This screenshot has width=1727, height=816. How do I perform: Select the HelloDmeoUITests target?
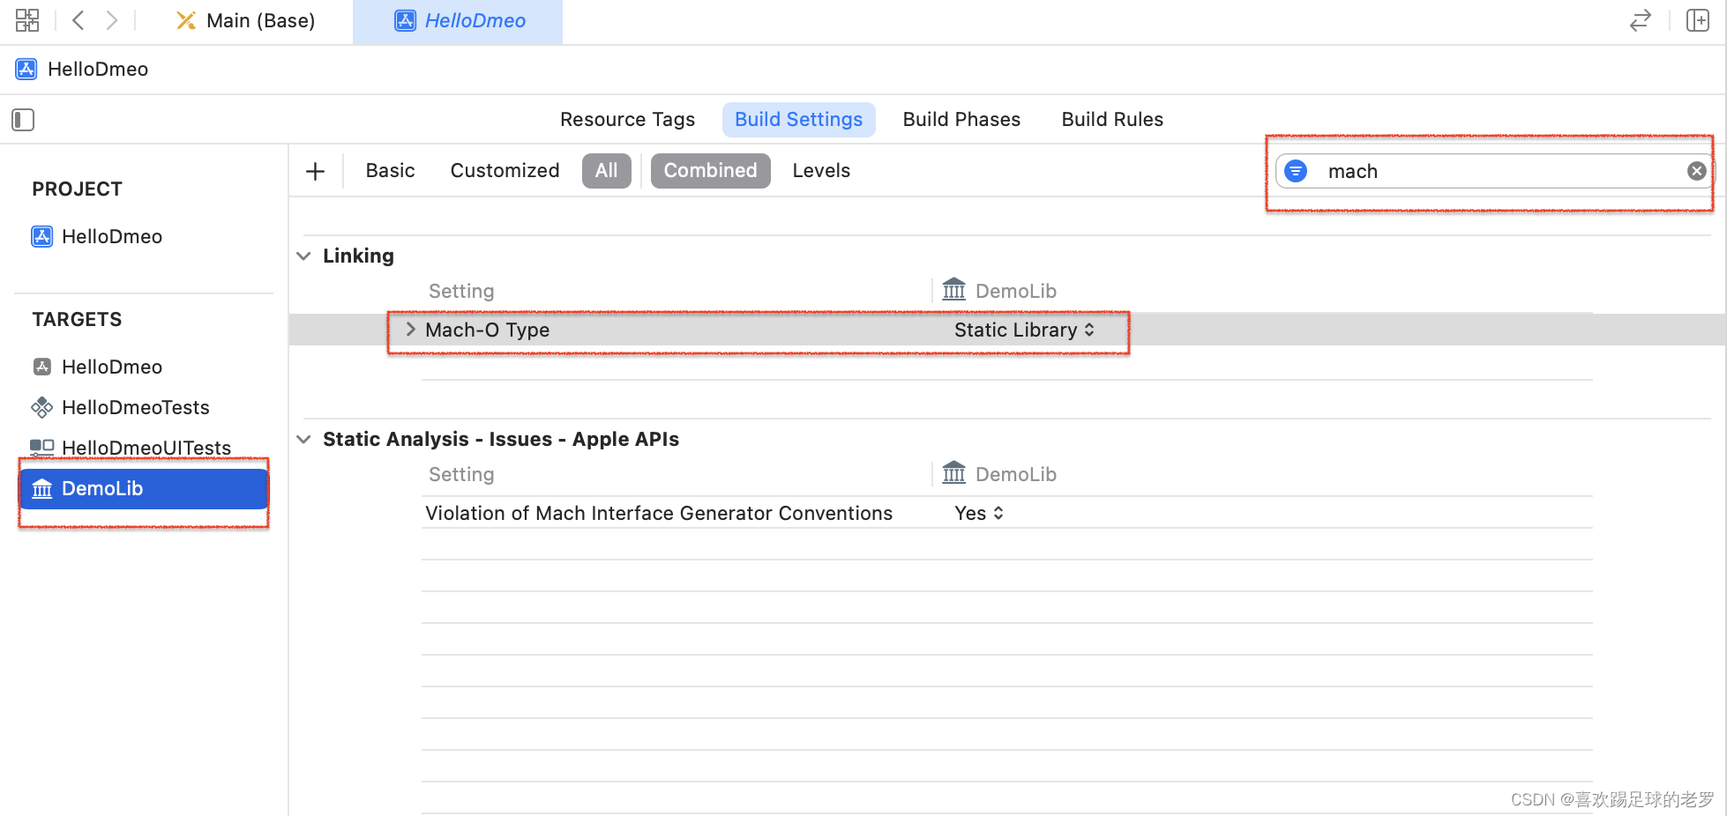(x=131, y=448)
